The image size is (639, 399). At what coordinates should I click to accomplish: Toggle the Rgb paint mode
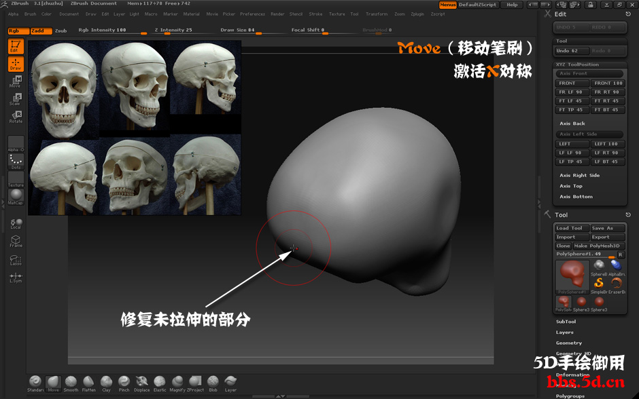[18, 31]
